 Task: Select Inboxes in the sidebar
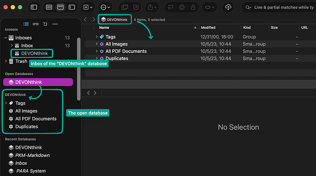coord(23,38)
